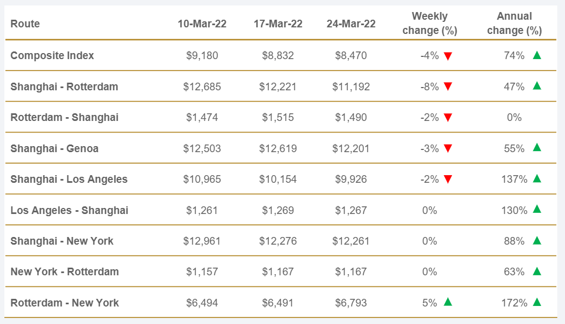Viewport: 565px width, 324px height.
Task: Click green arrow beside 137% annual change
Action: point(537,178)
